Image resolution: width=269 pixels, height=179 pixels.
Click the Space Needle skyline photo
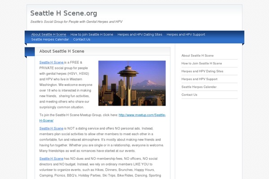tap(132, 83)
